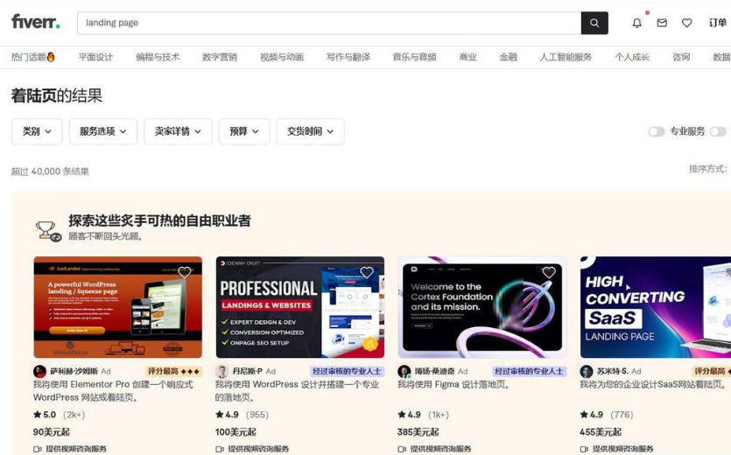
Task: Open gig title 我将使用 Elementor Pro 创建
Action: point(113,390)
